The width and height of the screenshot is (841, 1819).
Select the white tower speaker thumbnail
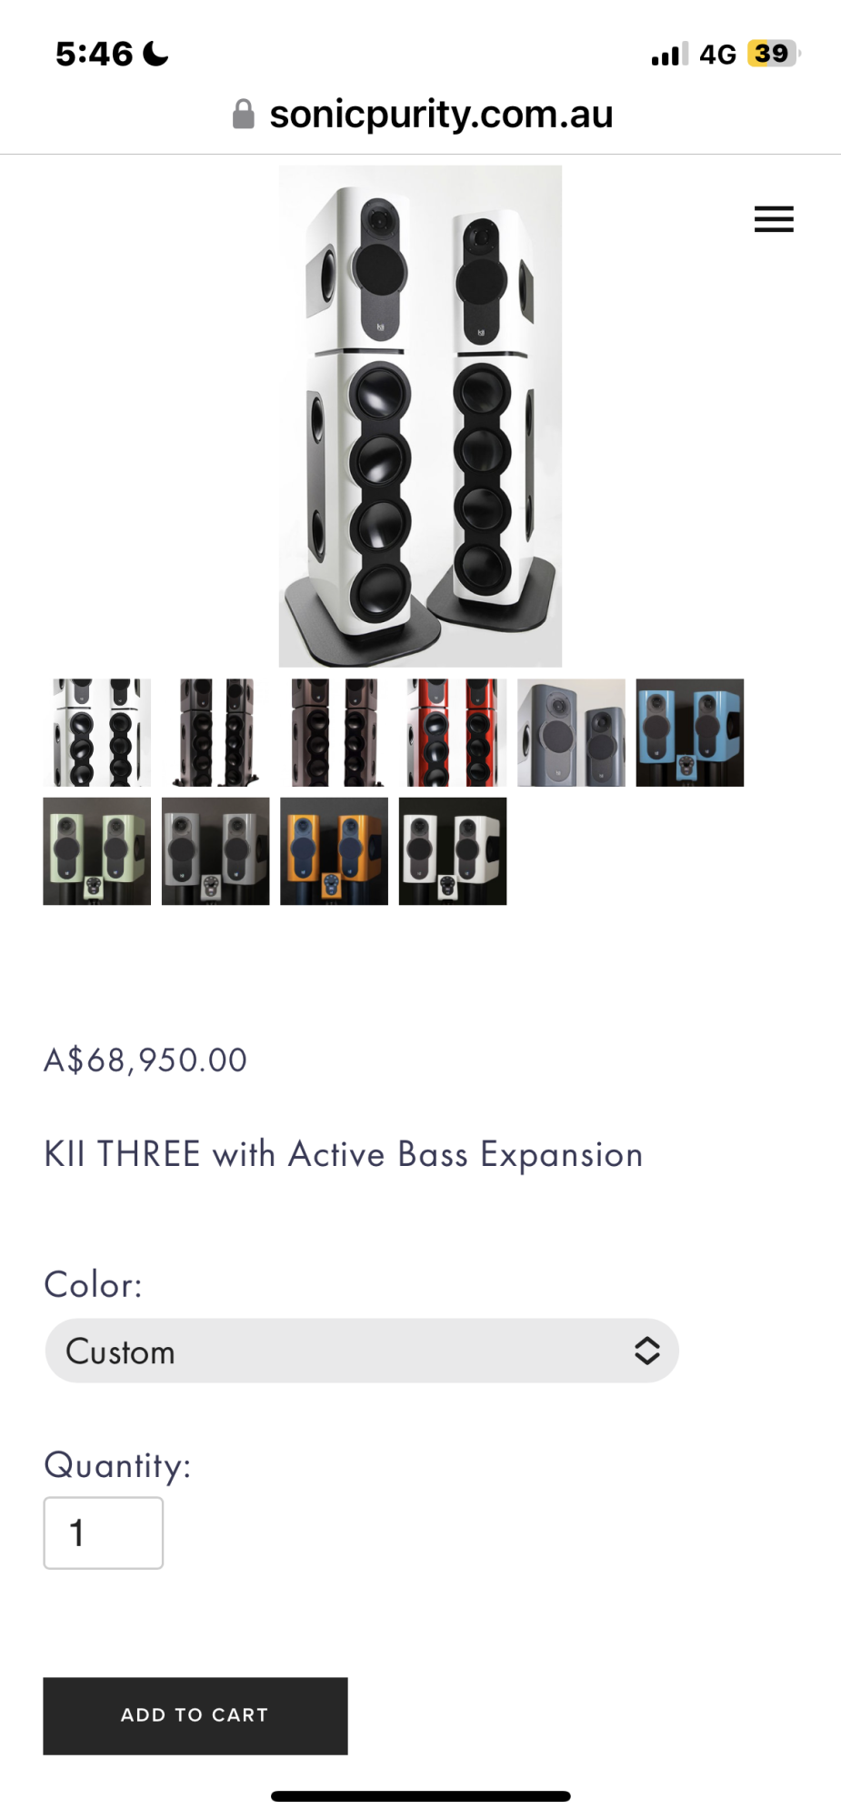[x=97, y=732]
